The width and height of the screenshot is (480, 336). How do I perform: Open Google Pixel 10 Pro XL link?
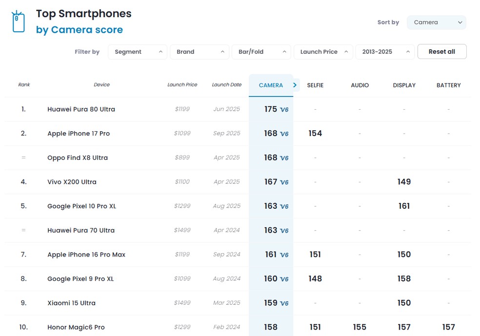point(82,206)
